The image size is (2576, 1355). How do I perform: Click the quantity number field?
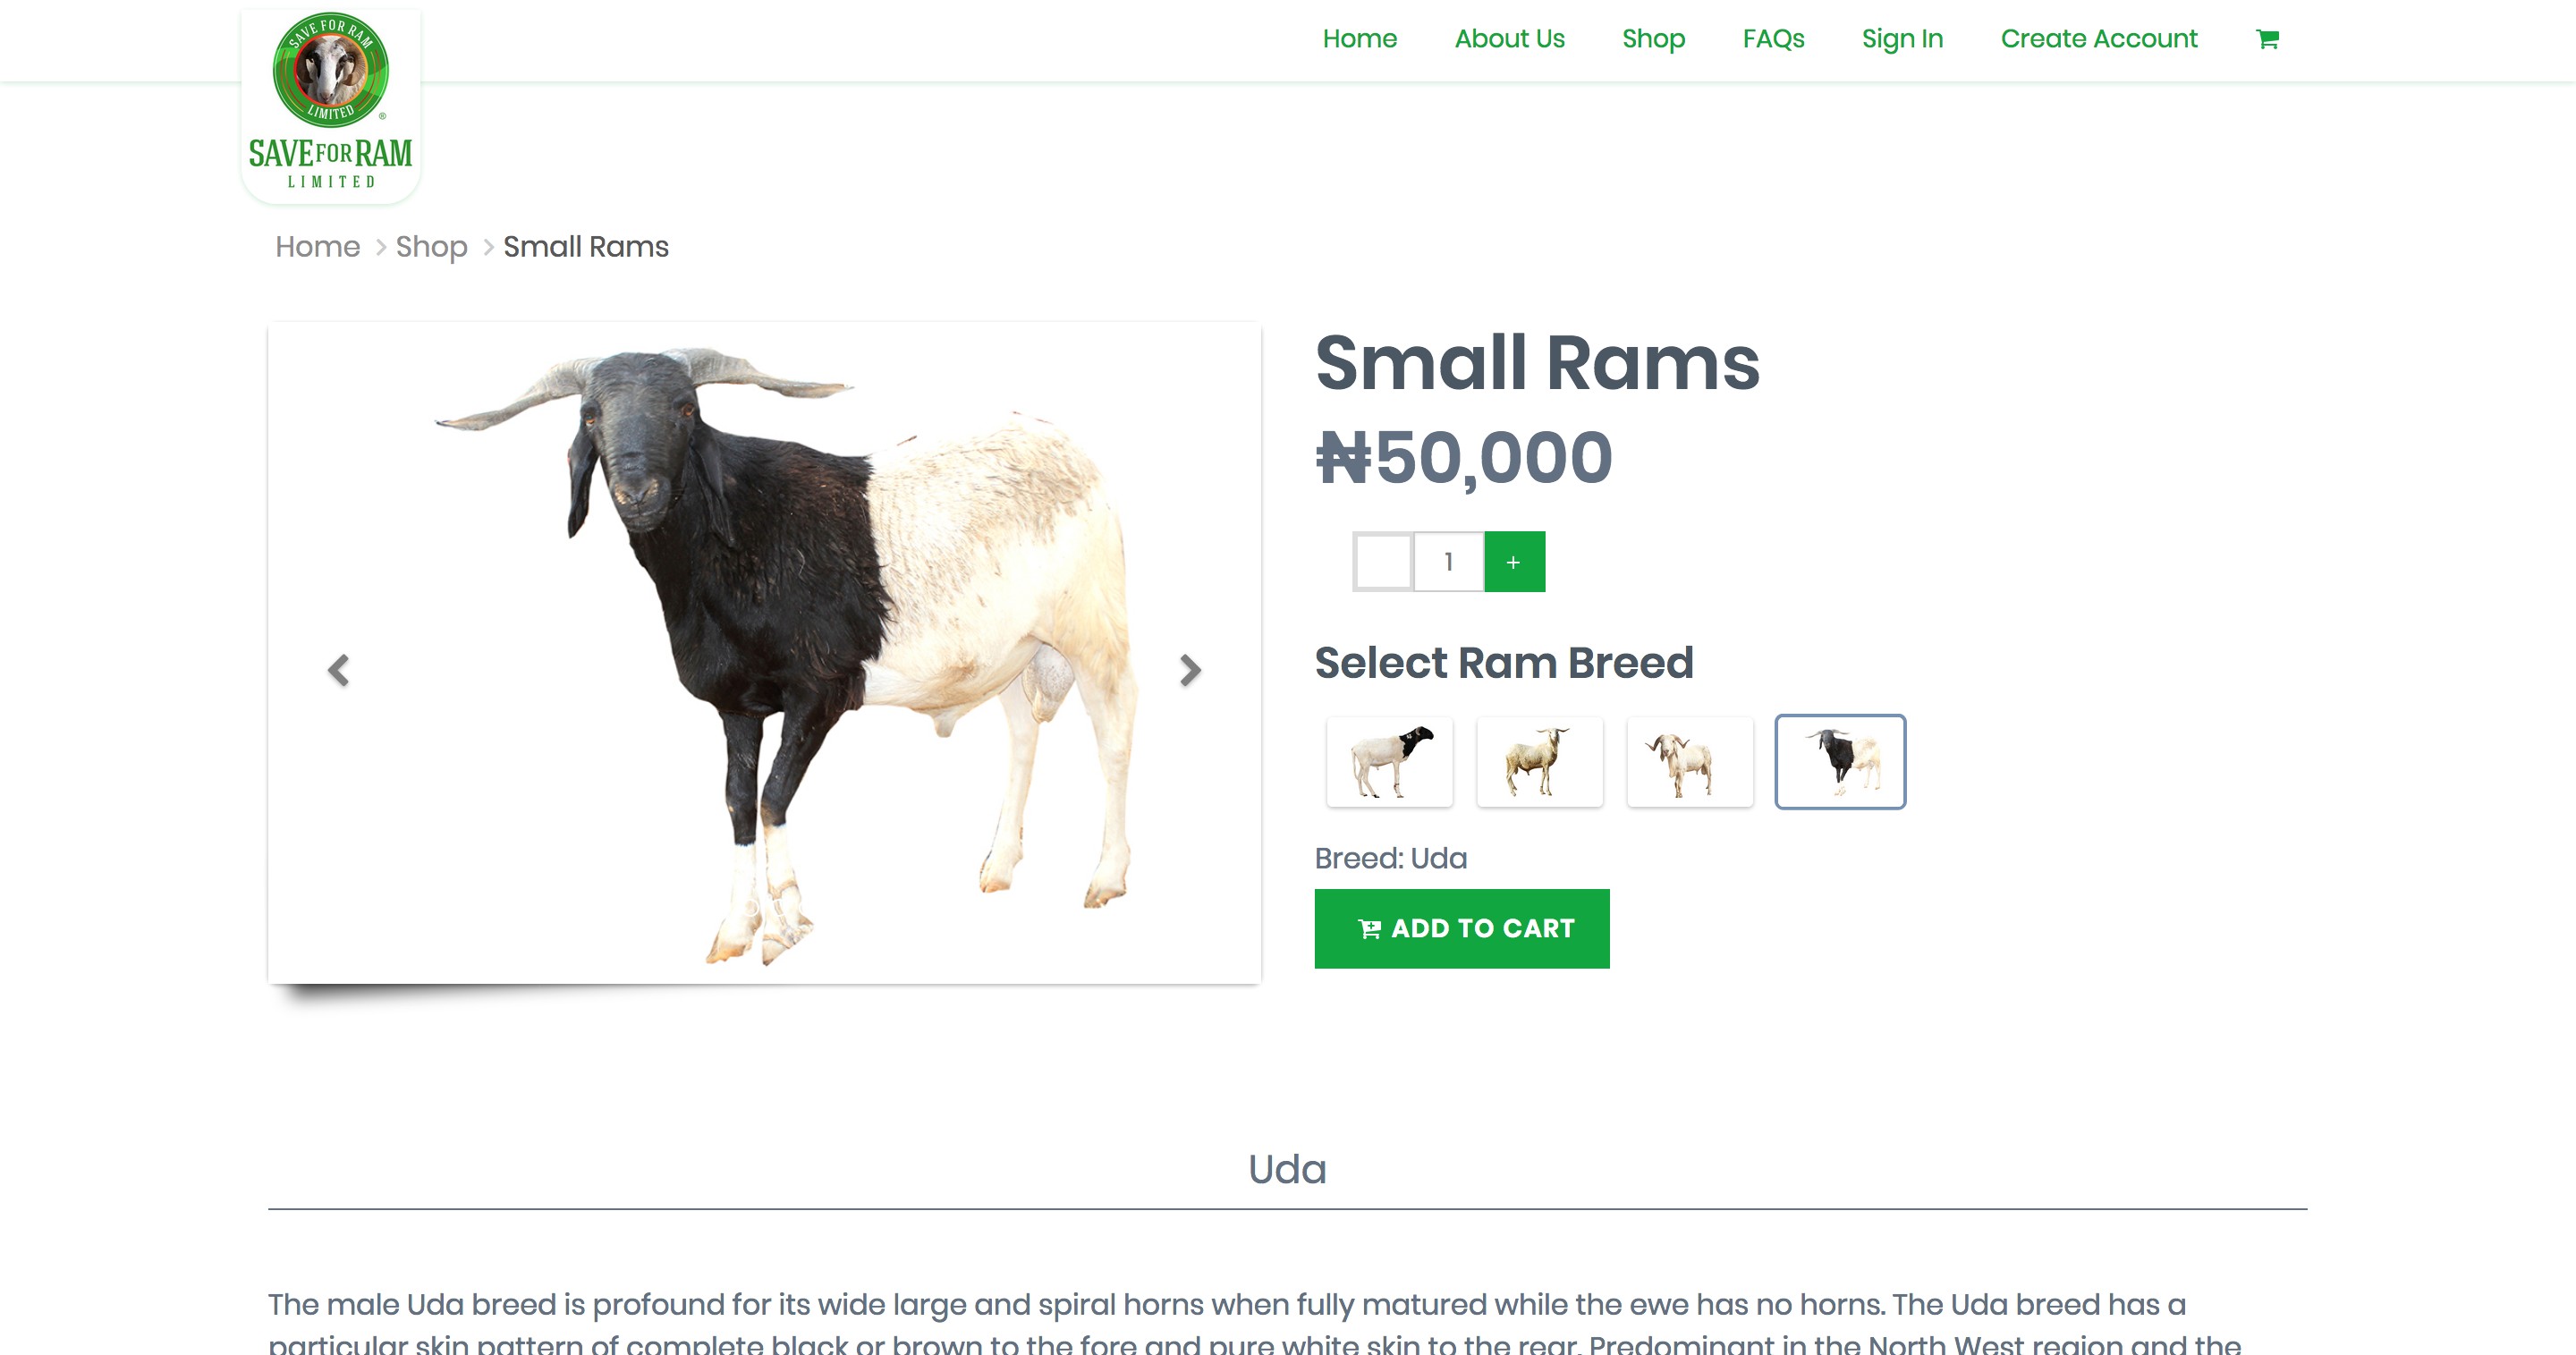tap(1448, 562)
